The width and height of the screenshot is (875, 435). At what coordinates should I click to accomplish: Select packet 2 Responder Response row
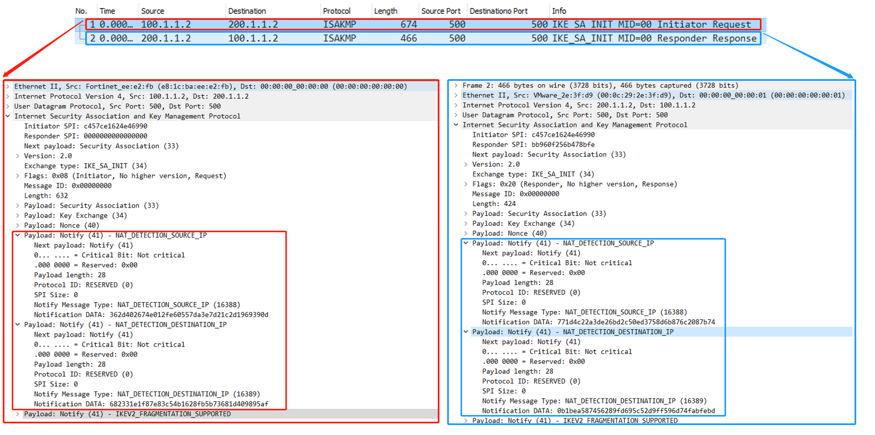click(x=421, y=38)
